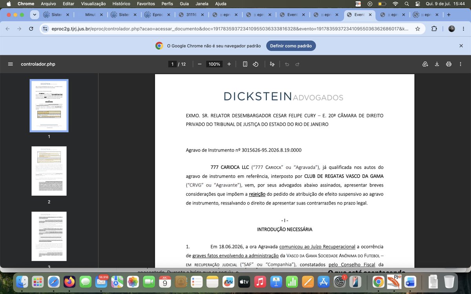The width and height of the screenshot is (471, 294).
Task: Click Definir como padrão button
Action: [x=291, y=46]
